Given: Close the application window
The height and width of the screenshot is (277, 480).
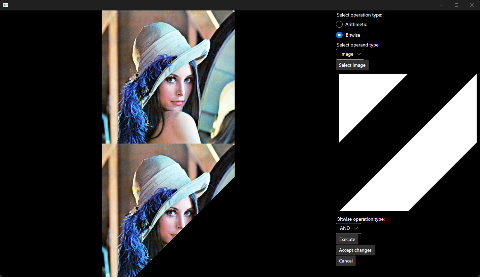Looking at the screenshot, I should coord(472,5).
